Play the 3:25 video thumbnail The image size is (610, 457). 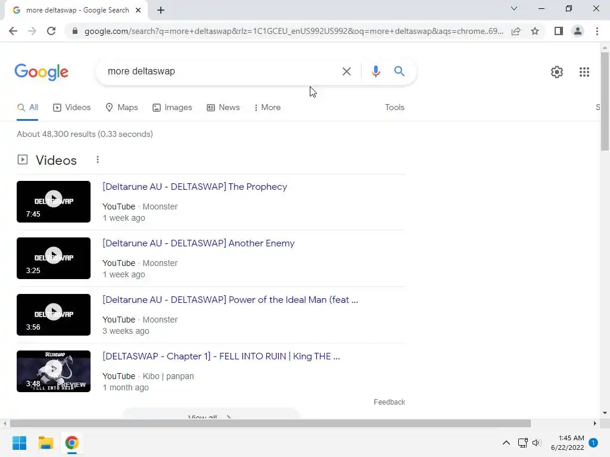[54, 258]
